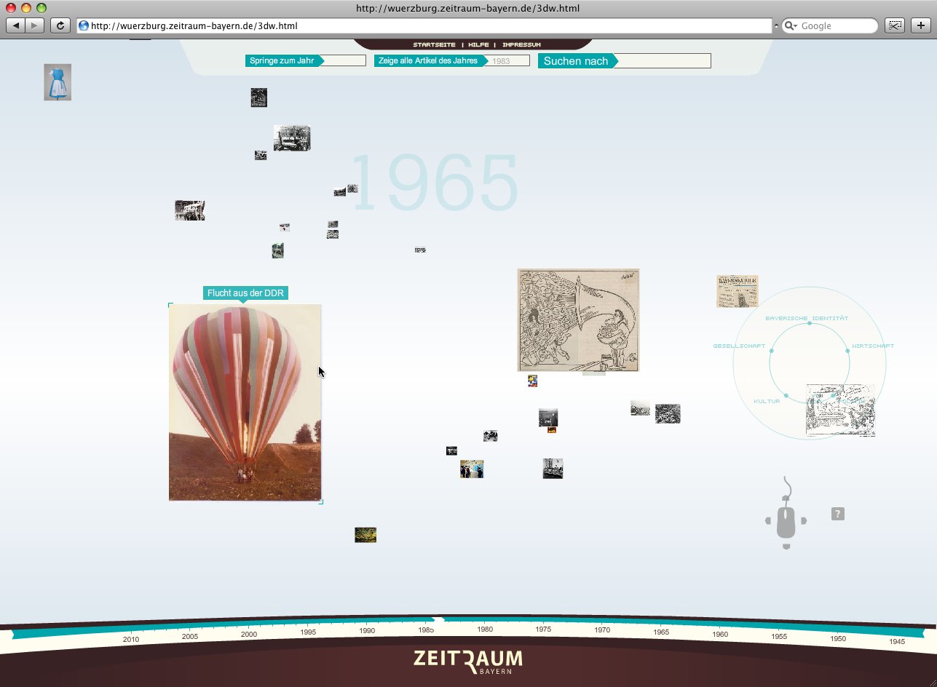Open the aerial city photo right of the caricature
Screen dimensions: 937x687
click(668, 413)
